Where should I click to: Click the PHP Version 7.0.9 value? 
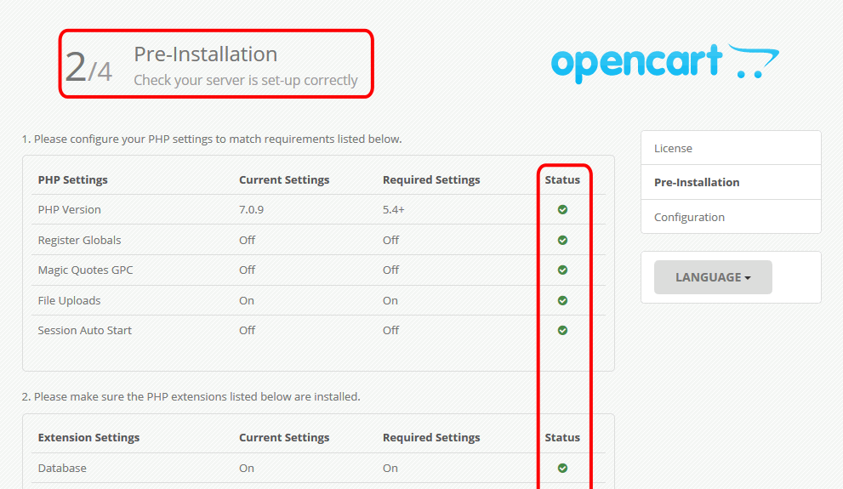click(x=251, y=209)
